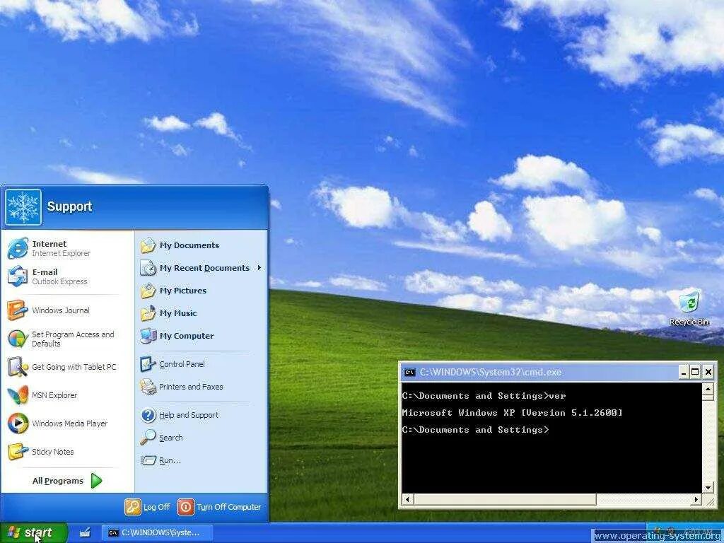Select cmd.exe taskbar button
The image size is (724, 543).
click(157, 532)
